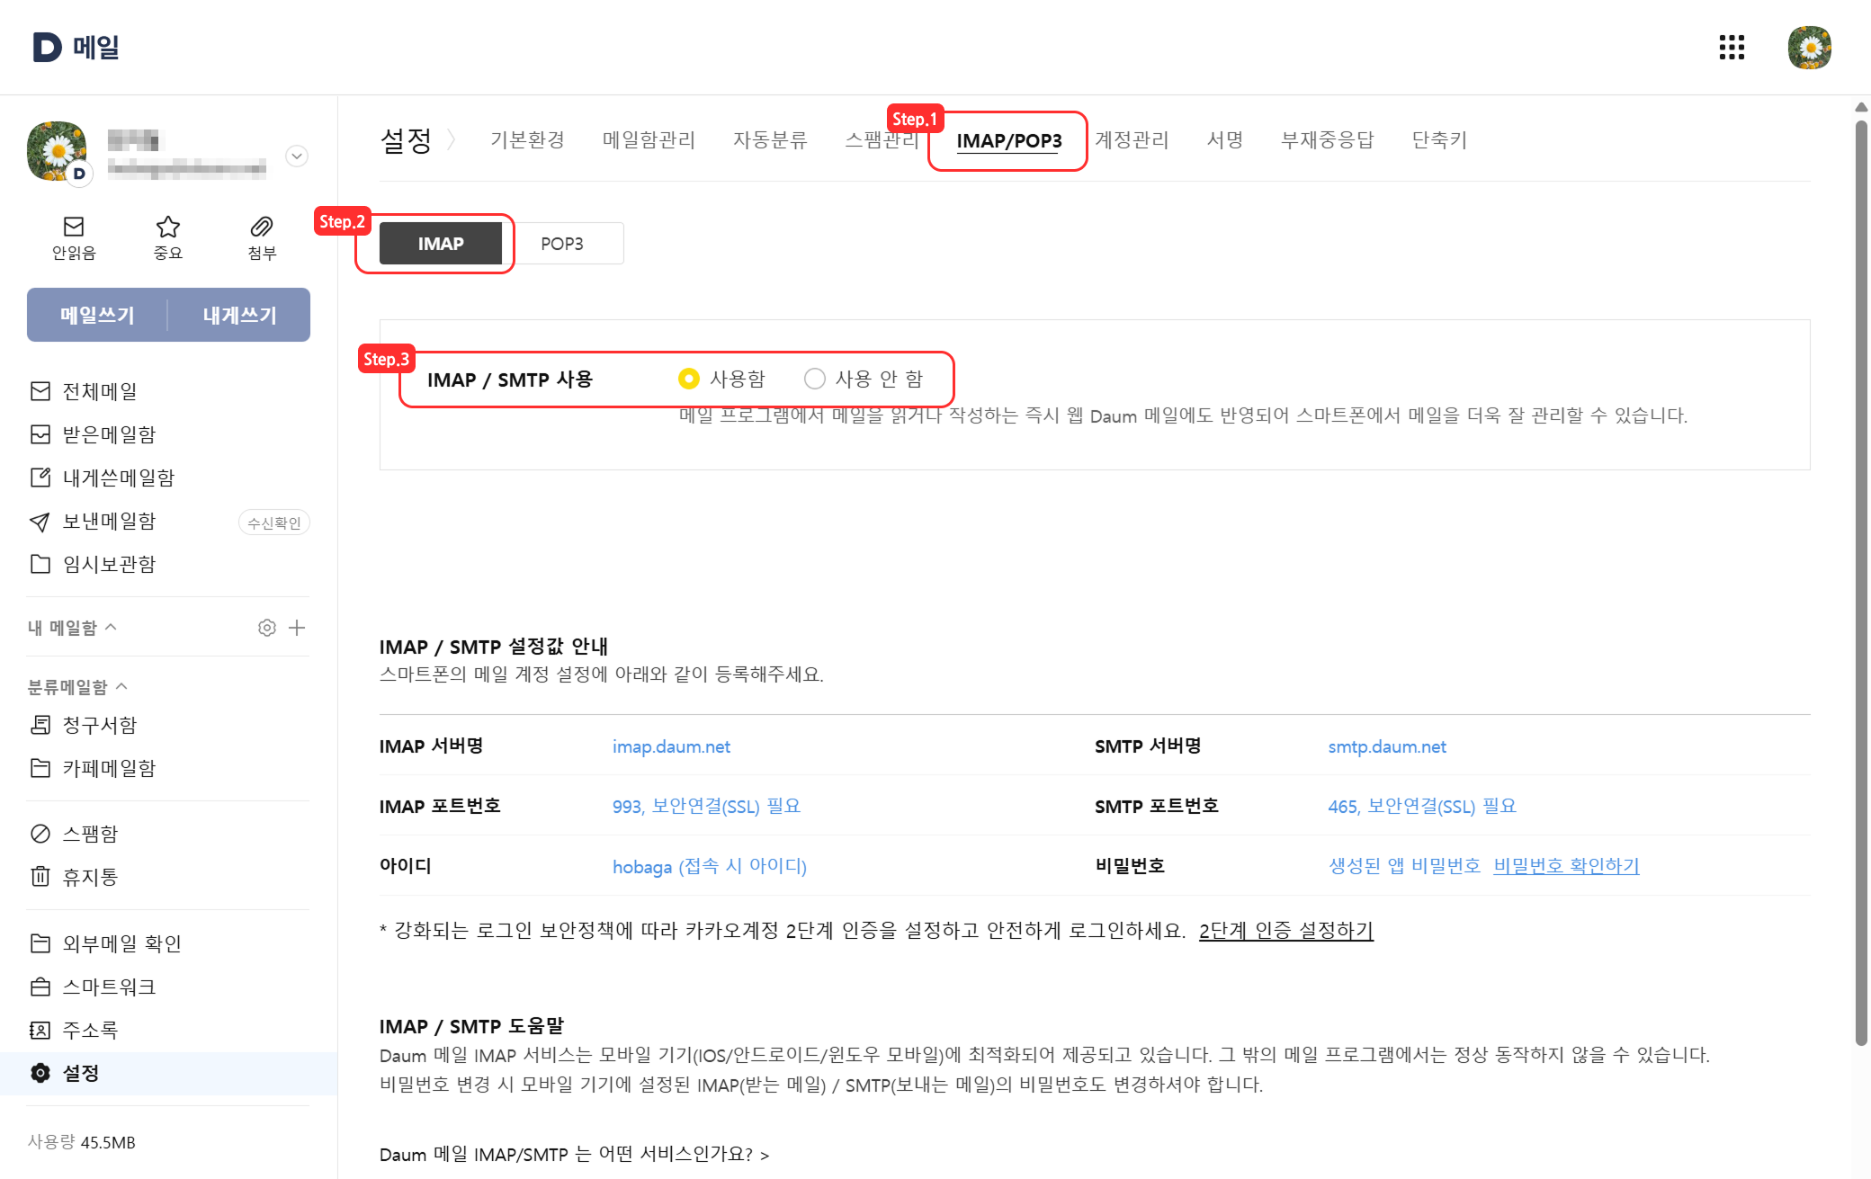Viewport: 1871px width, 1179px height.
Task: Switch to 자동분류 tab
Action: tap(770, 140)
